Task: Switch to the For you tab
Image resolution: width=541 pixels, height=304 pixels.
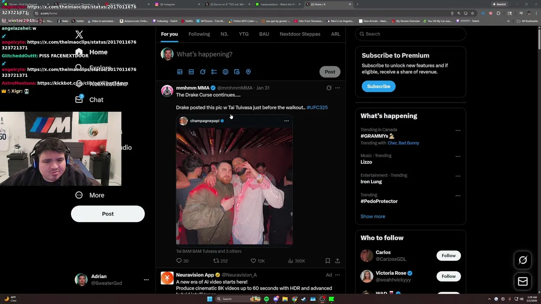Action: click(x=169, y=34)
